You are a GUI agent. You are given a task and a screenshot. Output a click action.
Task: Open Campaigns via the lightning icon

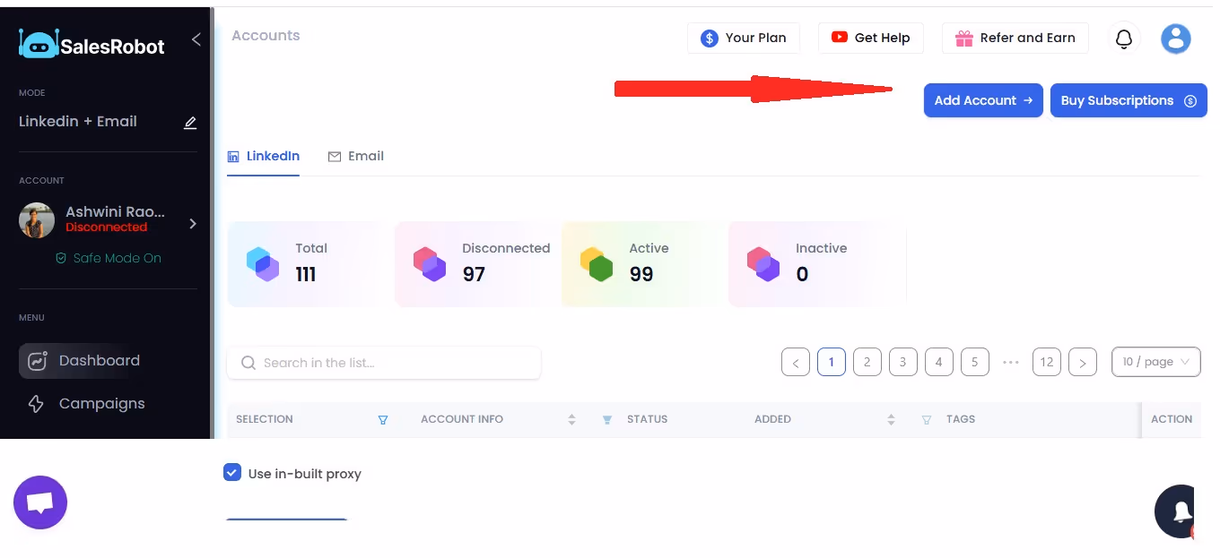36,403
